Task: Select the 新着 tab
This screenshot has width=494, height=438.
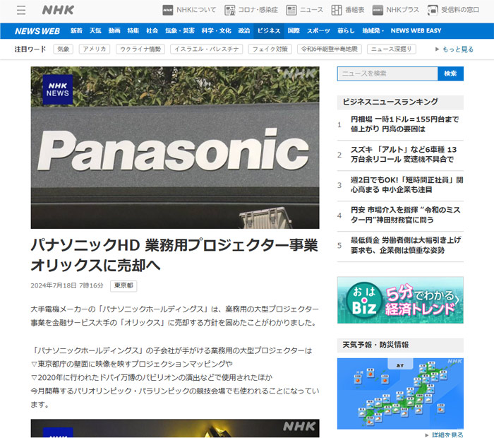Action: click(76, 31)
